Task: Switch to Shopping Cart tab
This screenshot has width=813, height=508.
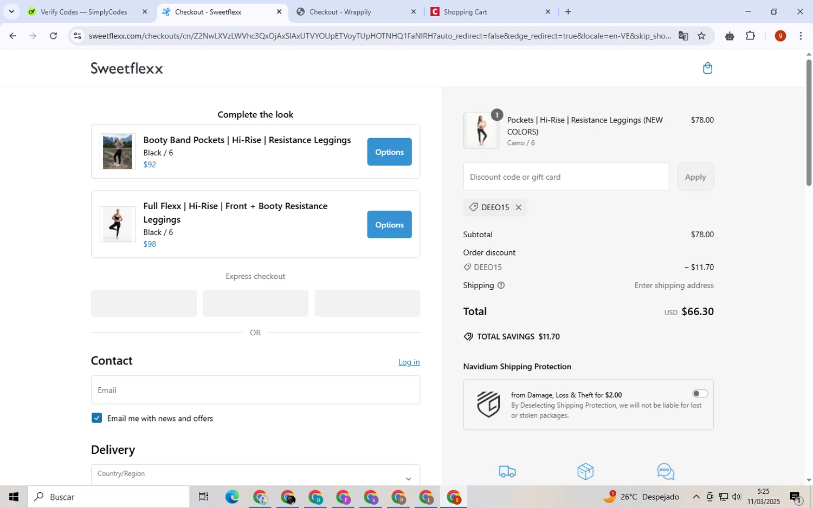Action: click(x=466, y=11)
